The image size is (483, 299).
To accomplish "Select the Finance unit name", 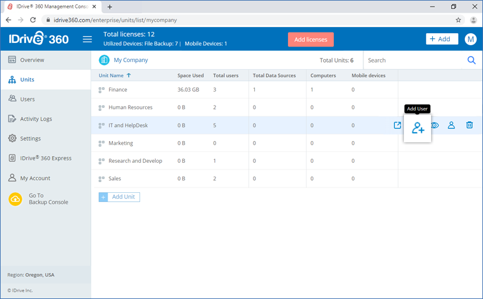I will 118,89.
